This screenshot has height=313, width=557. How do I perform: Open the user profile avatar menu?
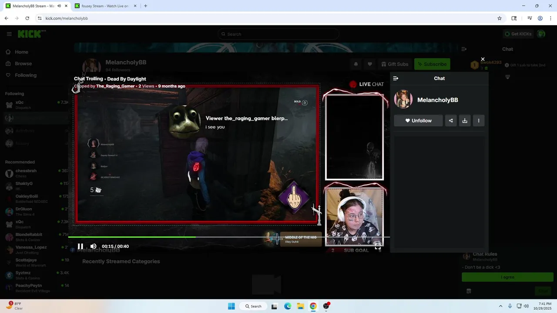(541, 34)
